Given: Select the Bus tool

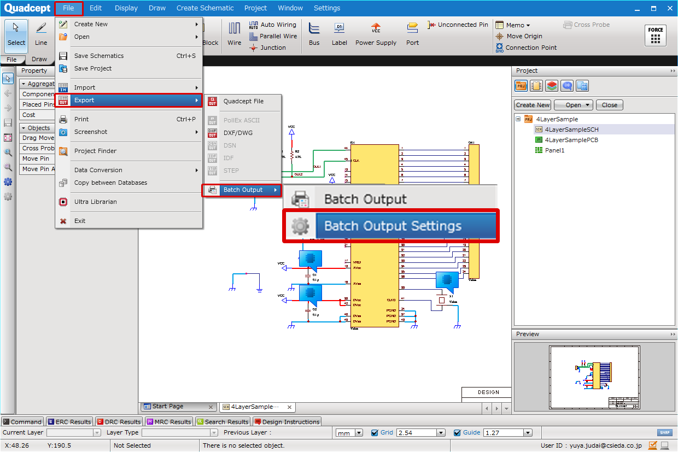Looking at the screenshot, I should pyautogui.click(x=314, y=34).
